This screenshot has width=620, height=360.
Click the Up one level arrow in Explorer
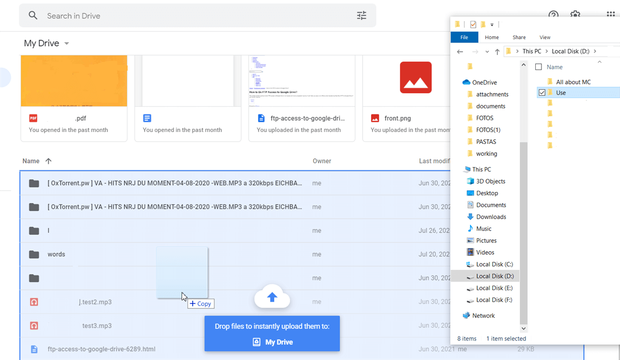click(497, 52)
